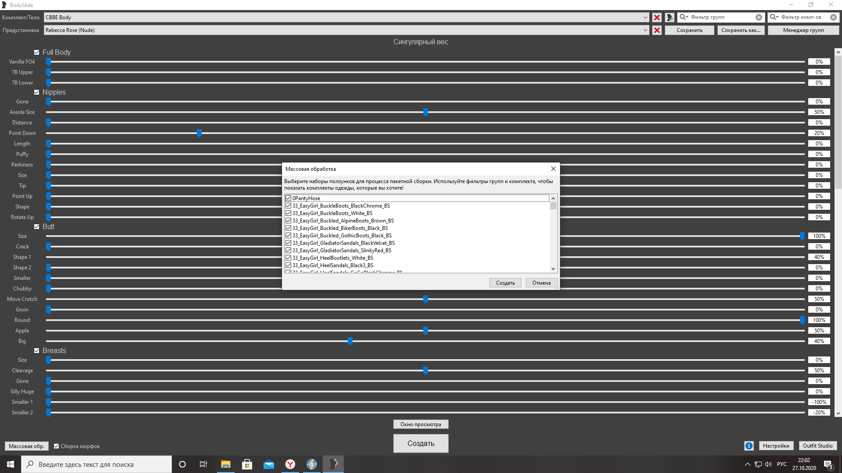The width and height of the screenshot is (842, 473).
Task: Expand the CBBE Body outfit dropdown
Action: pyautogui.click(x=645, y=18)
